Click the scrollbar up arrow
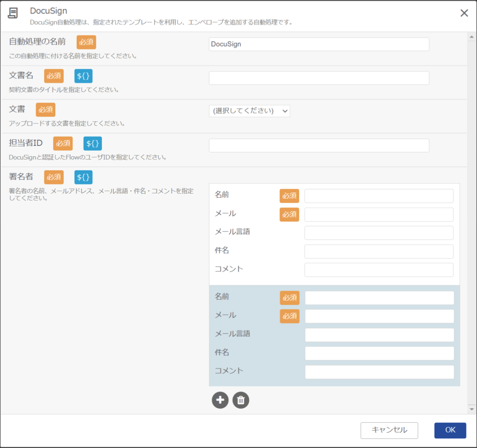The image size is (477, 448). (x=472, y=37)
